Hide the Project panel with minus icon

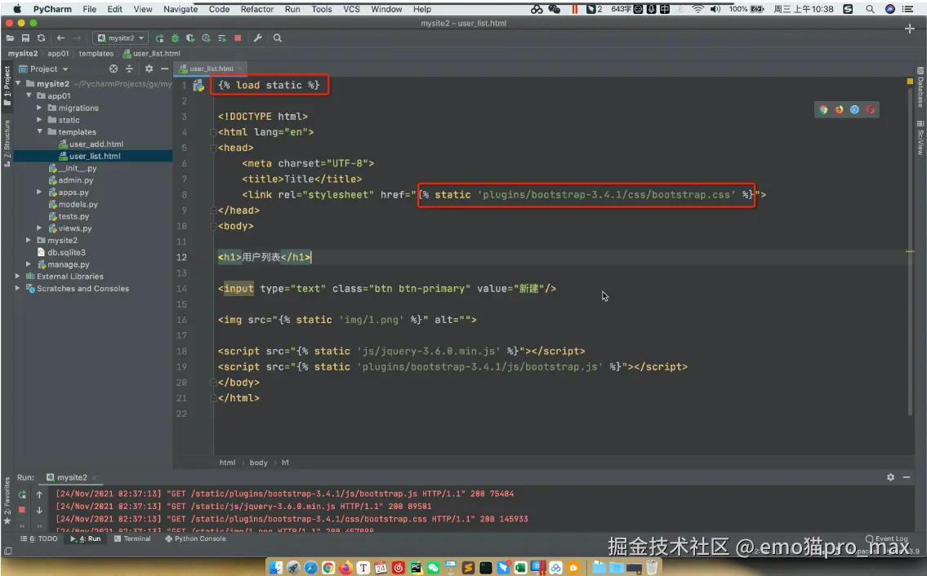[165, 69]
